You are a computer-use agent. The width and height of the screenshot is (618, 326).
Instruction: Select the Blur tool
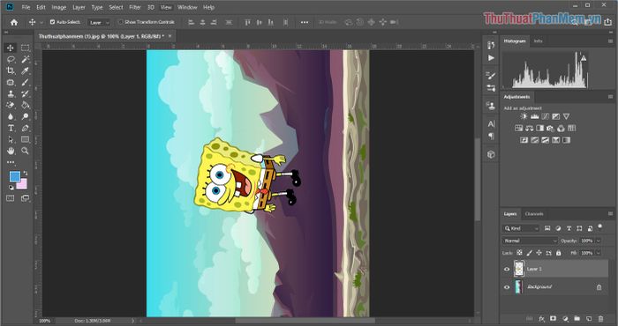[11, 116]
